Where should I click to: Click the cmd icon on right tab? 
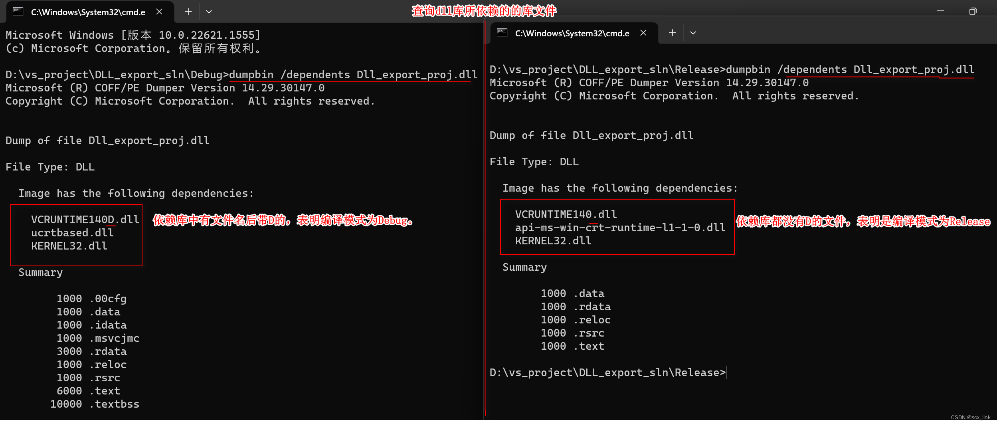point(502,33)
